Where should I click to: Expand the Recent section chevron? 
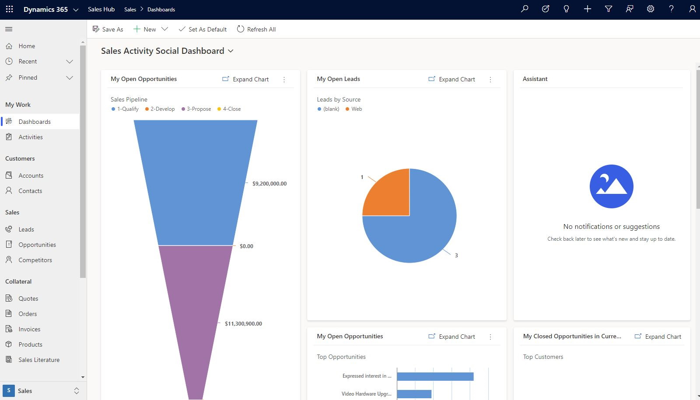(69, 61)
